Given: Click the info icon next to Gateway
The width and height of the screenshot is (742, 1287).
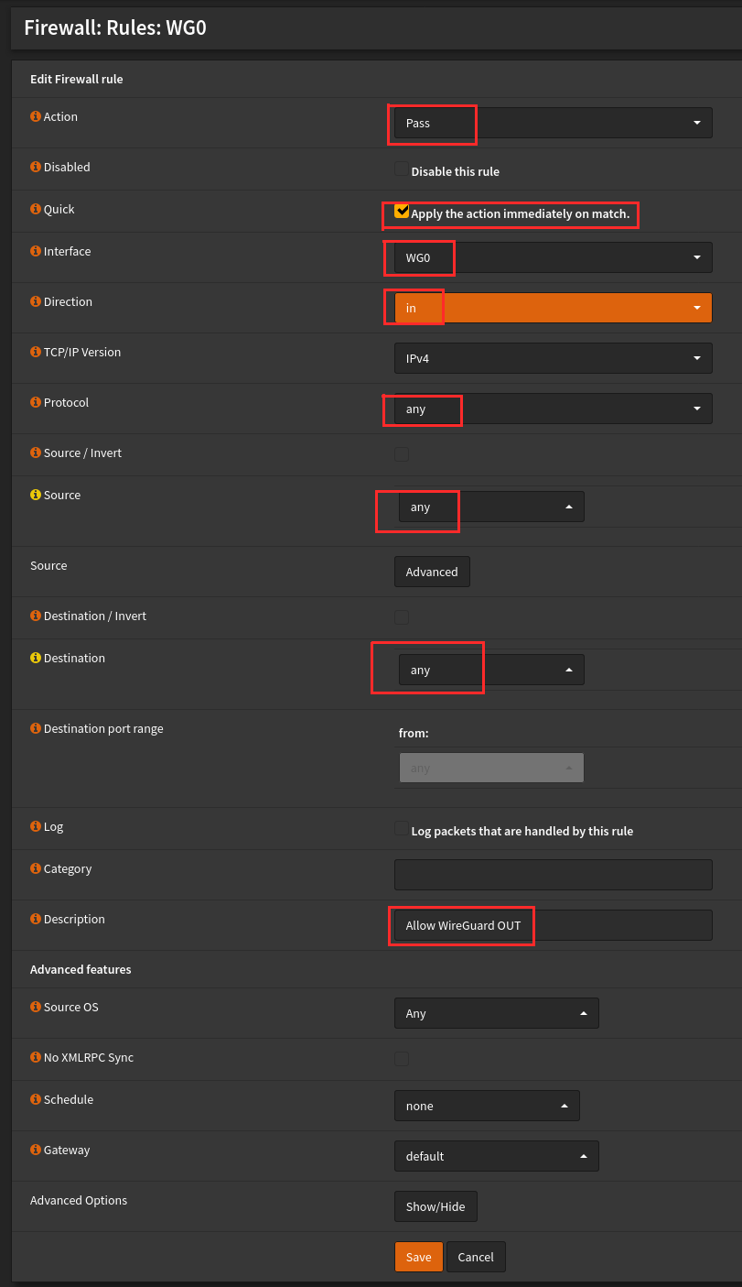Looking at the screenshot, I should [36, 1150].
